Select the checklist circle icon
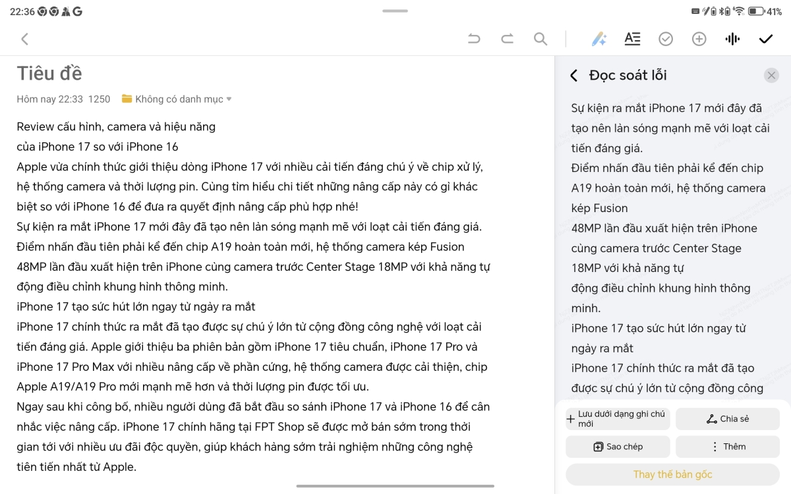This screenshot has height=494, width=791. [x=666, y=39]
